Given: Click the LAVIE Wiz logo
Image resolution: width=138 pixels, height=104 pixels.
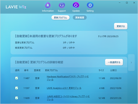Looking at the screenshot, I should point(16,7).
